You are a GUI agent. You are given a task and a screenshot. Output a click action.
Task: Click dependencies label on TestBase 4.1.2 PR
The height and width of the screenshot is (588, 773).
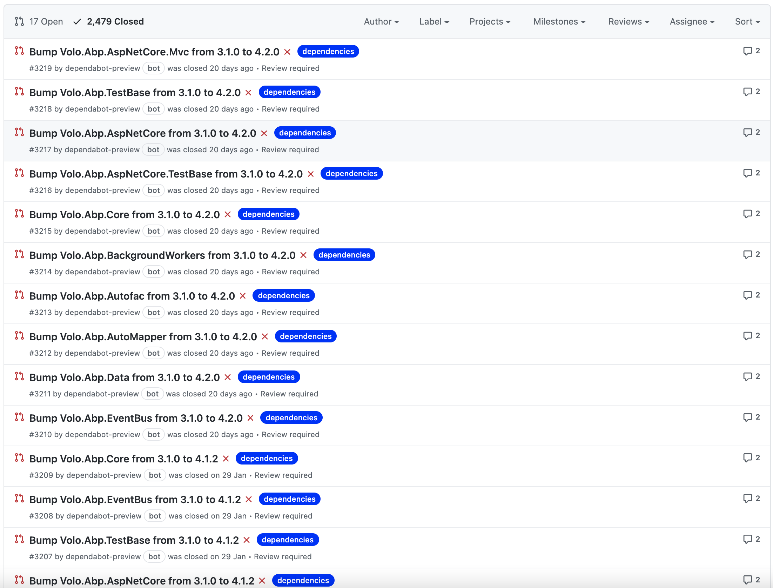coord(288,540)
